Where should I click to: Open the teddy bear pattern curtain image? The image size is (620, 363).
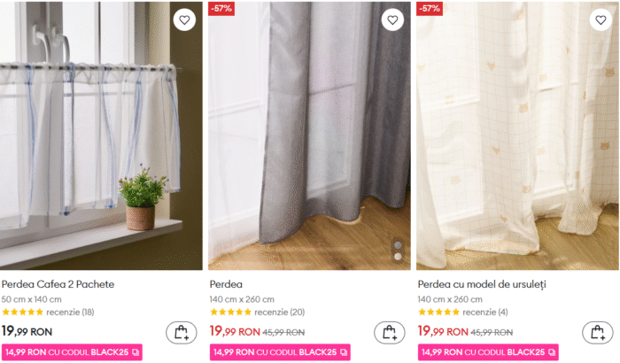pyautogui.click(x=517, y=135)
